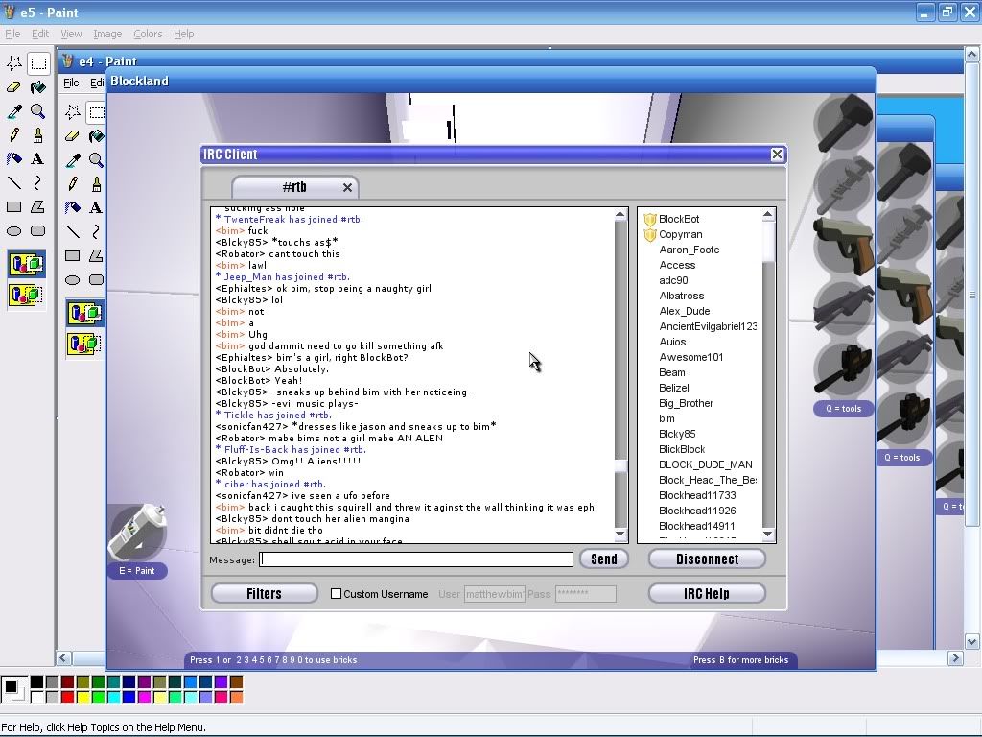This screenshot has width=982, height=737.
Task: Click the User name field
Action: click(494, 594)
